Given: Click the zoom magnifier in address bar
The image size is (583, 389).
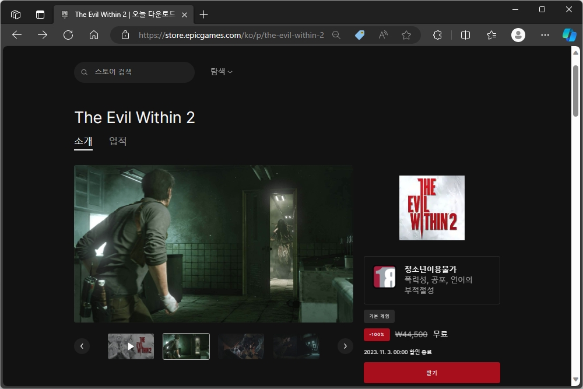Looking at the screenshot, I should pos(336,35).
